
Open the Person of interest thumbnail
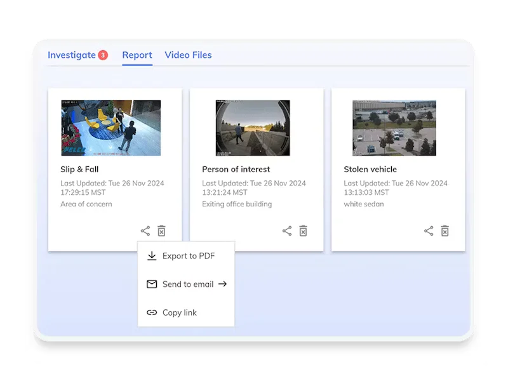[x=253, y=128]
